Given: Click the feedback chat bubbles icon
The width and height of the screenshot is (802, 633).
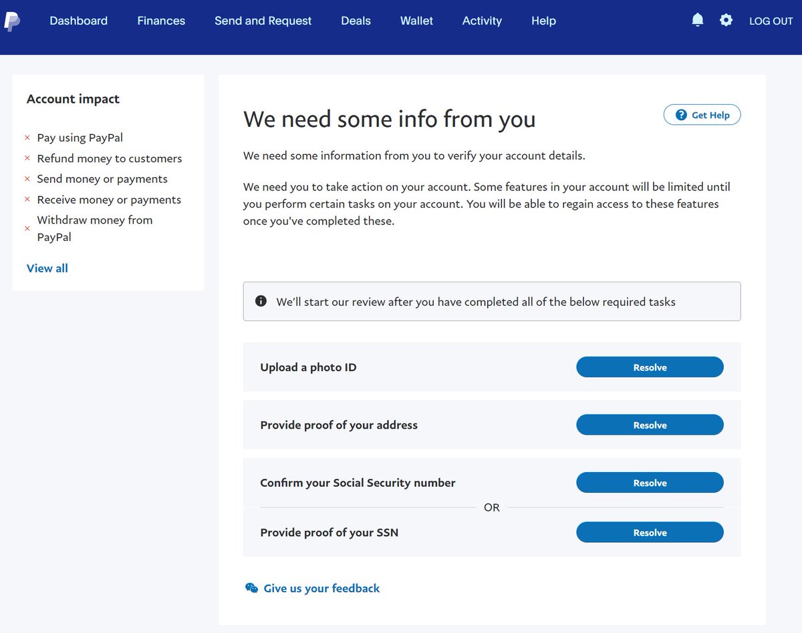Looking at the screenshot, I should (251, 588).
